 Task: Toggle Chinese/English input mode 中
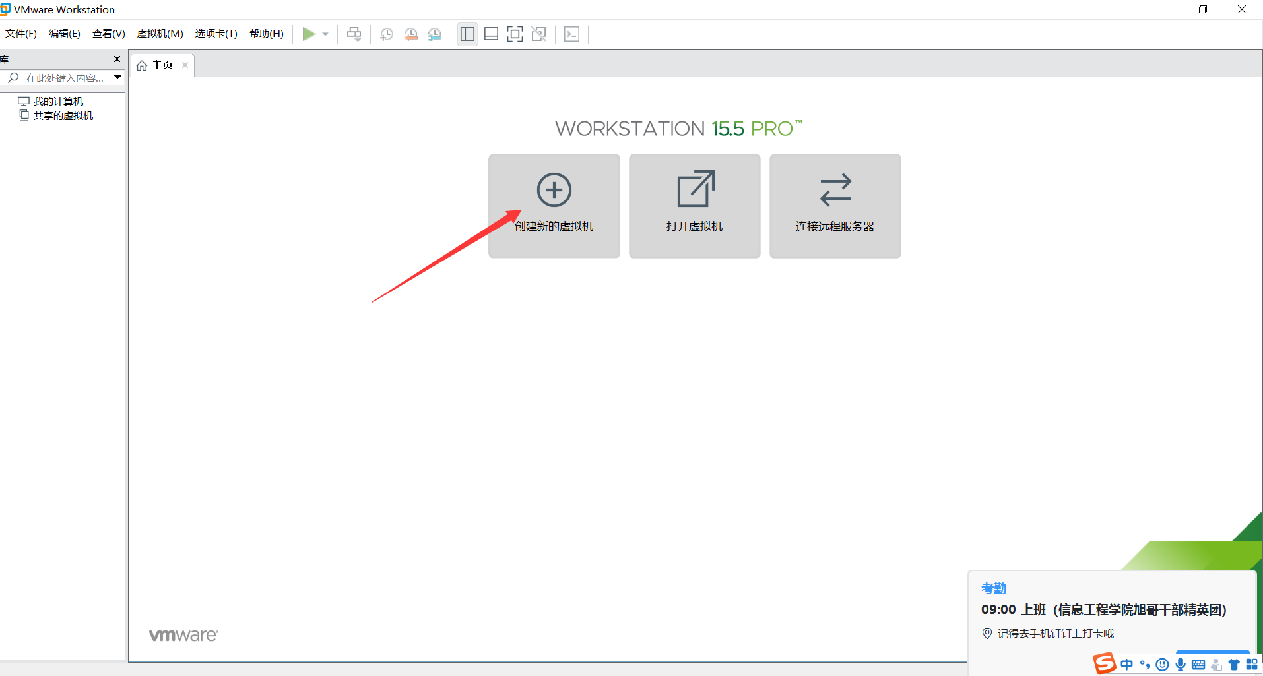[x=1127, y=665]
